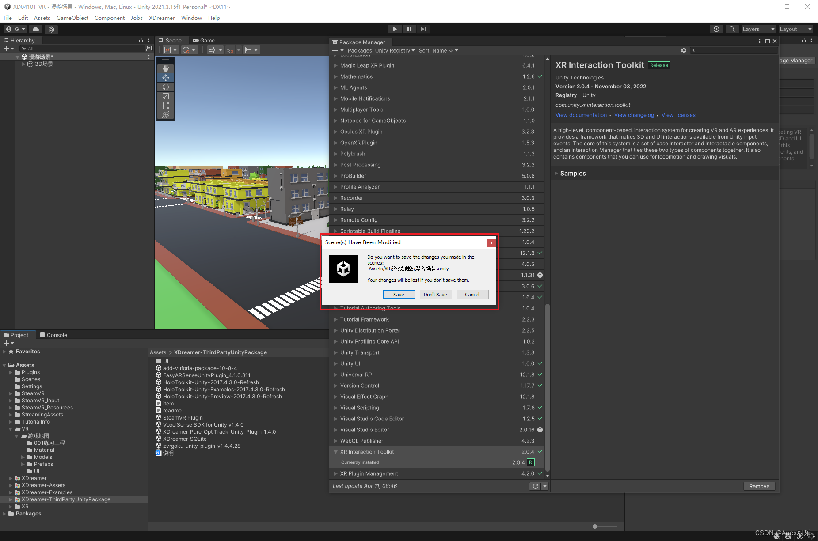
Task: Click Don't Save in the dialog
Action: click(x=436, y=295)
